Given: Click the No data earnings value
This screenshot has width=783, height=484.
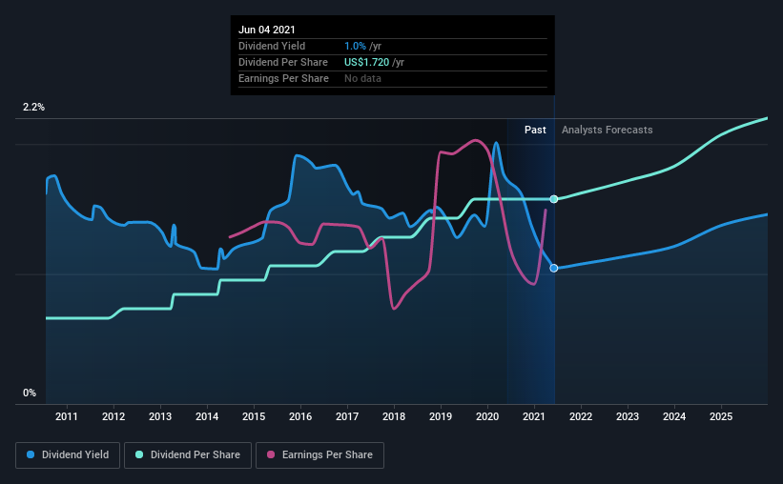Looking at the screenshot, I should [x=362, y=78].
